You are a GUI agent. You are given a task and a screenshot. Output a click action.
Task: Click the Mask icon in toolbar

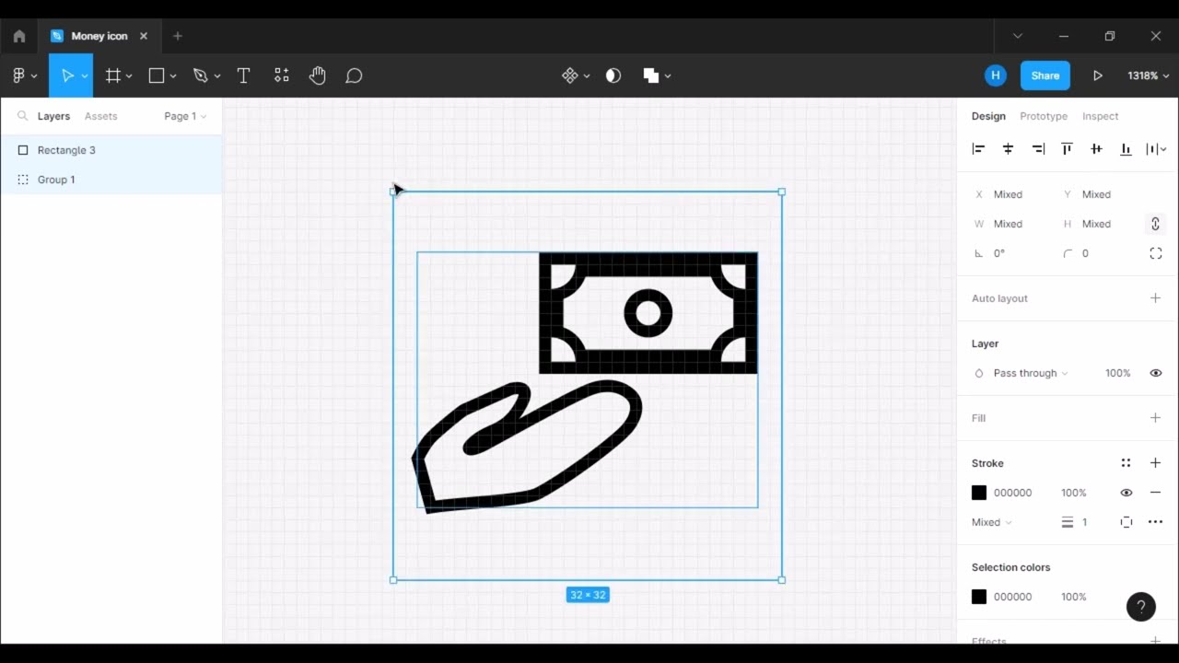[613, 76]
